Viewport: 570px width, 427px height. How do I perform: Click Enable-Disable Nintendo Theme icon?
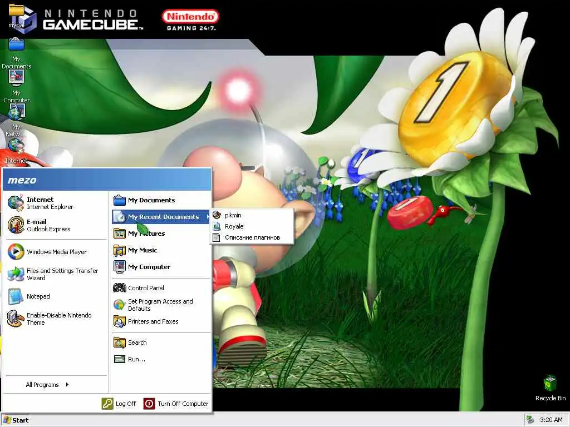click(x=16, y=319)
